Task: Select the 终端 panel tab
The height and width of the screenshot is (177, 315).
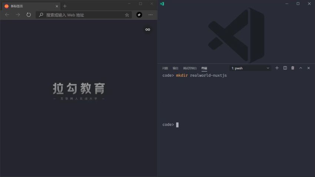Action: coord(204,68)
